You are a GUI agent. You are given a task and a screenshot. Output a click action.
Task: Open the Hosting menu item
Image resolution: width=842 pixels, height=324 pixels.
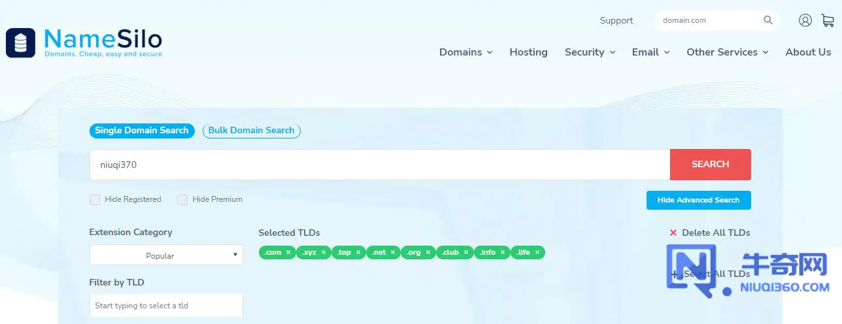[x=528, y=52]
